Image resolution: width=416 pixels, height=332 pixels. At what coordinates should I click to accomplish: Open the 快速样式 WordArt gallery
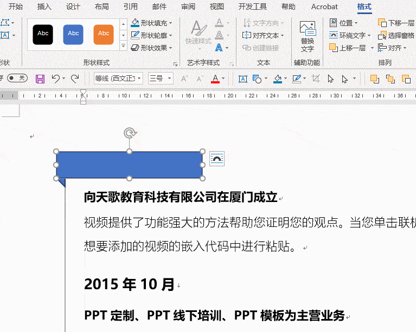click(199, 35)
